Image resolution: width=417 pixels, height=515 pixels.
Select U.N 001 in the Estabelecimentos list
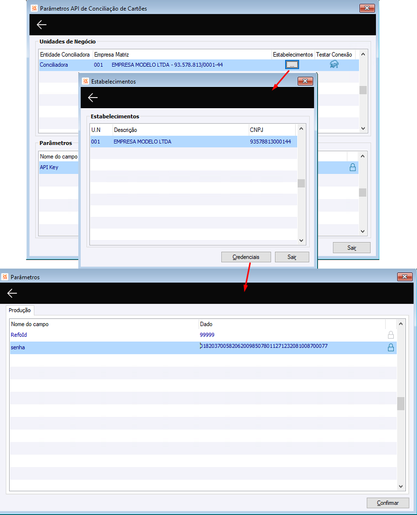(x=96, y=142)
